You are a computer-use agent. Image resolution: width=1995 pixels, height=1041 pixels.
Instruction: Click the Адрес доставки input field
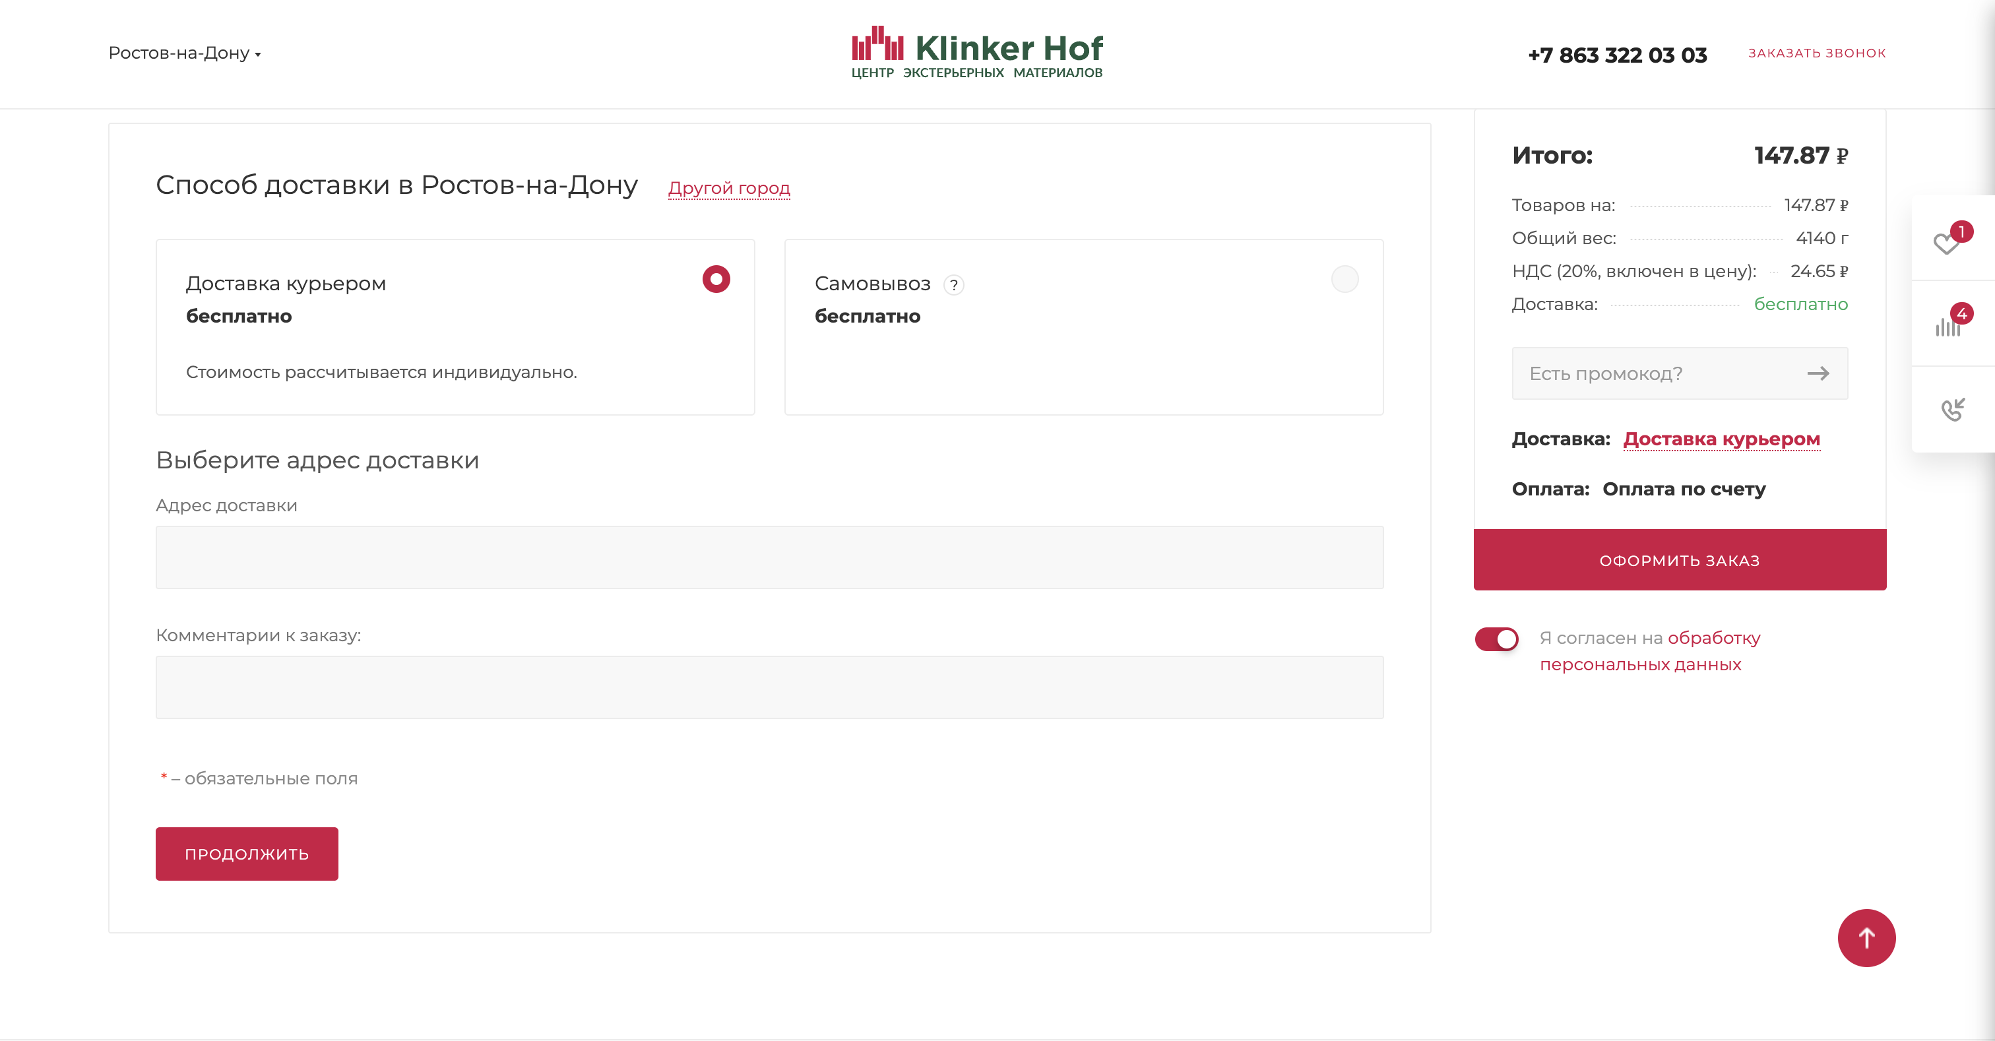(769, 557)
